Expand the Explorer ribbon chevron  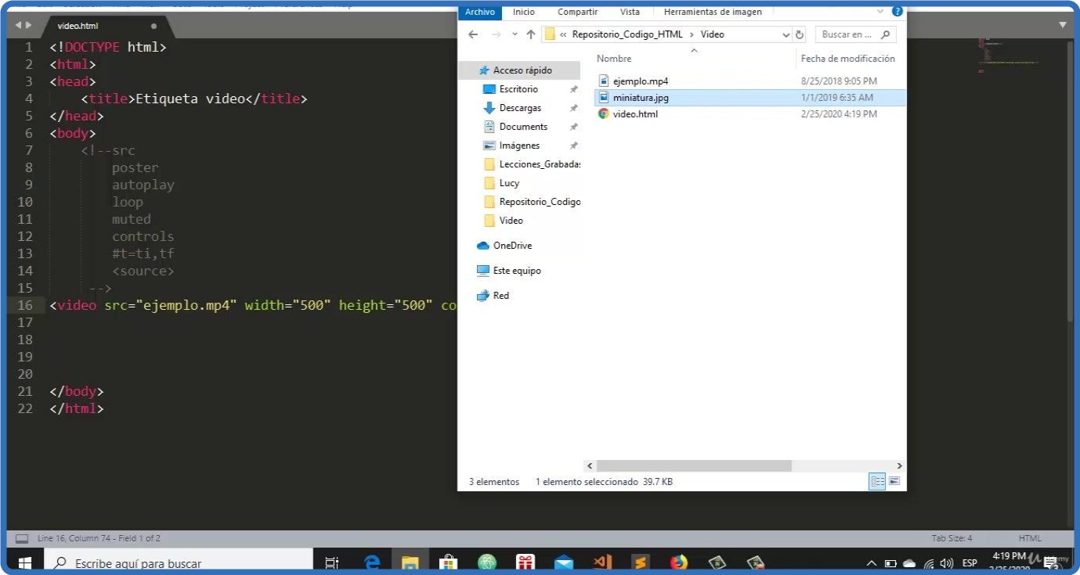[881, 12]
